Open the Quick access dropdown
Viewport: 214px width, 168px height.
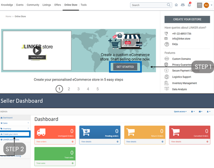tap(180, 112)
